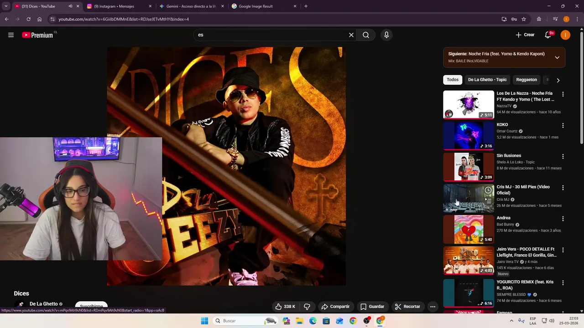The image size is (584, 328).
Task: Save video with Guardar button
Action: [372, 307]
